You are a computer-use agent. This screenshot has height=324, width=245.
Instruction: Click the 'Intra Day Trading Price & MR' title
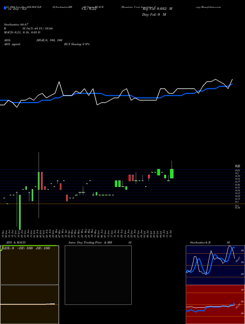(x=91, y=243)
